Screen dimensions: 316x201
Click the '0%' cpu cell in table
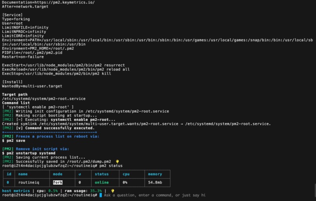coord(125,182)
